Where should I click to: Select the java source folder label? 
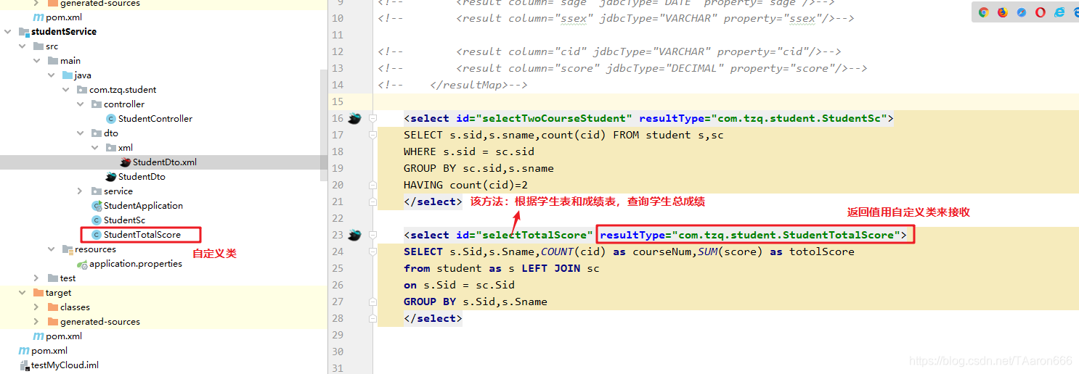[83, 75]
